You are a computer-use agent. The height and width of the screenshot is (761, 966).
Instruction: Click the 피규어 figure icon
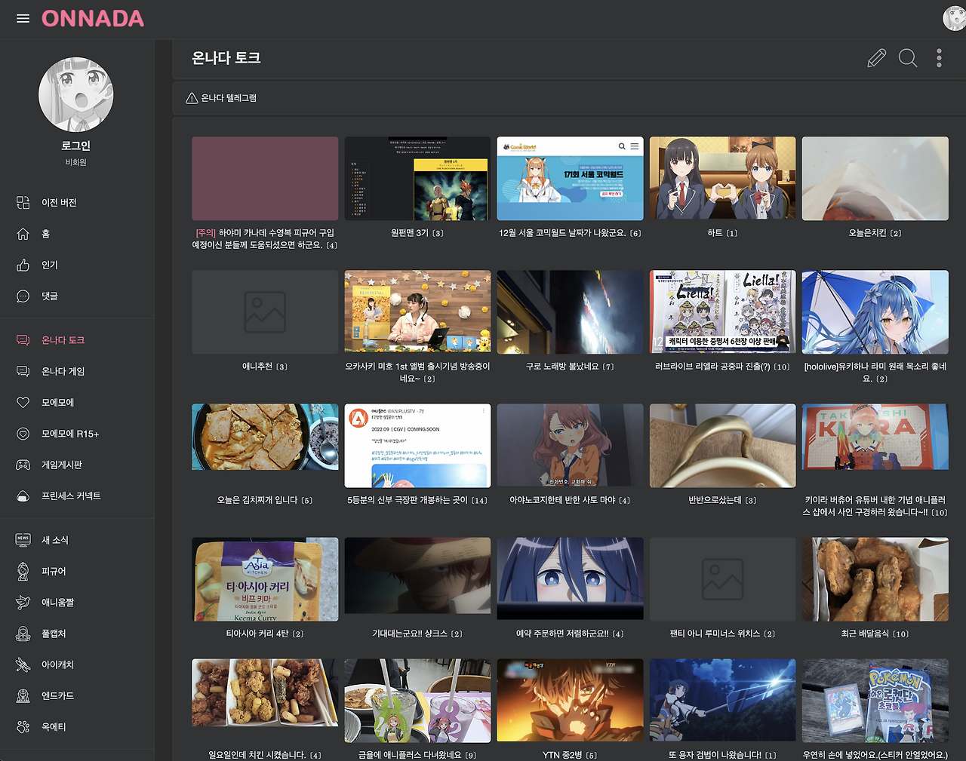tap(23, 571)
